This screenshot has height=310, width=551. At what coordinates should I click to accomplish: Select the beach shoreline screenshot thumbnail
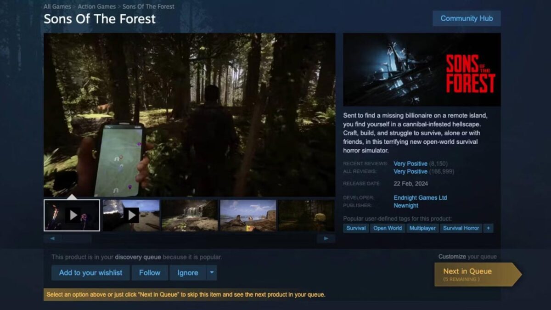click(x=248, y=215)
